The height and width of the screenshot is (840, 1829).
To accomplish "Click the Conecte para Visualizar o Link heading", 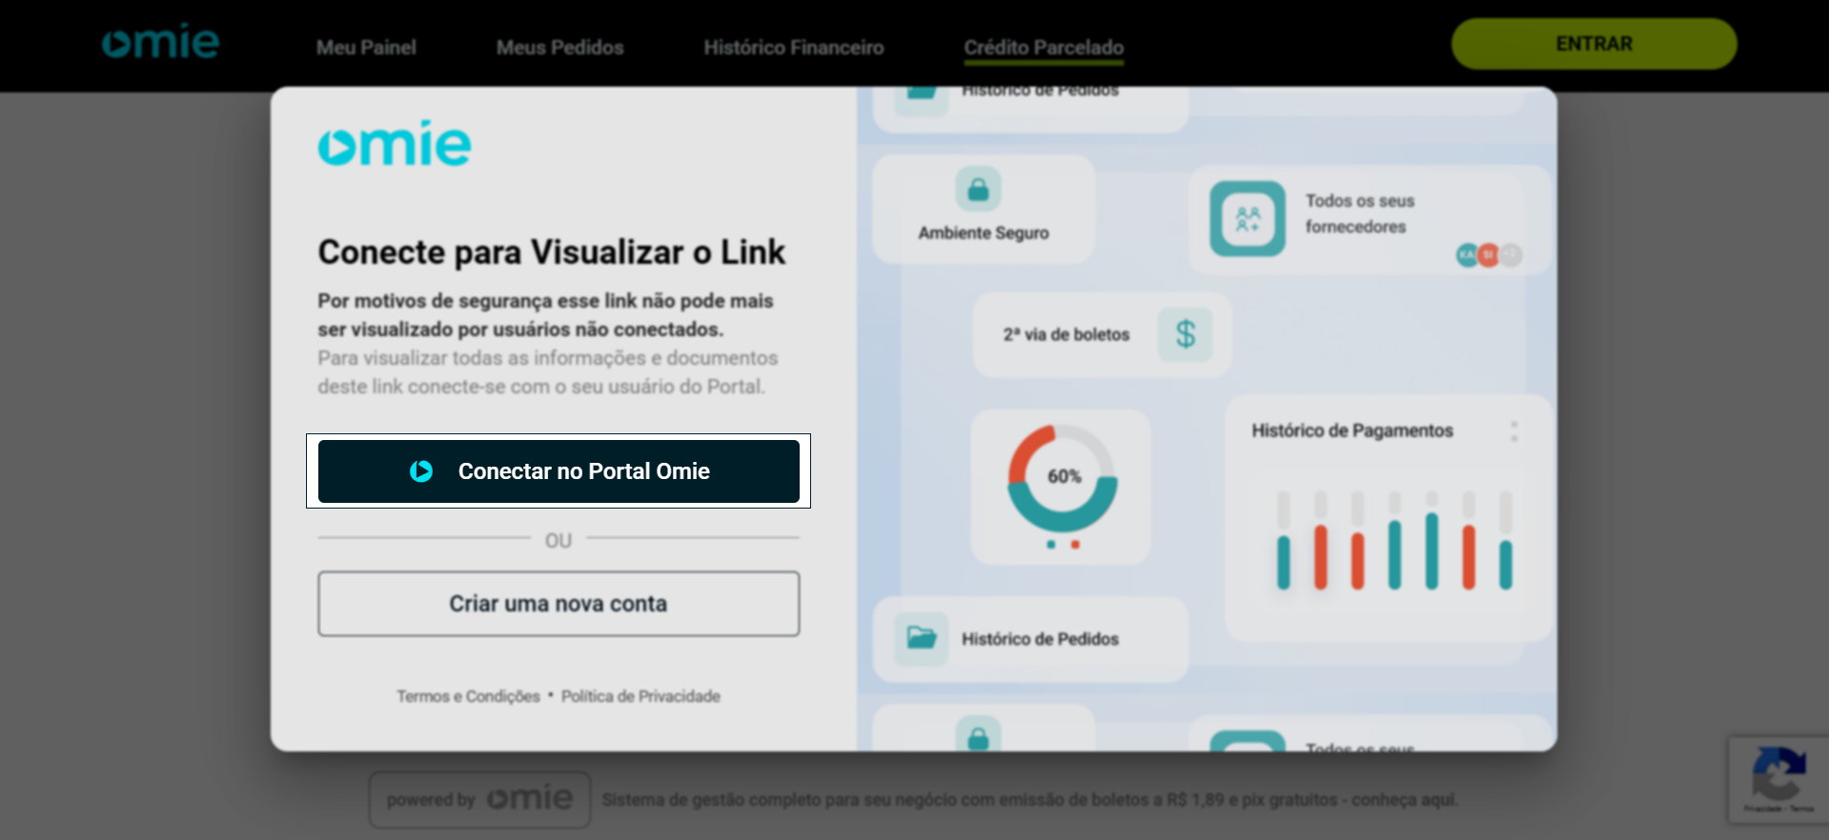I will [x=551, y=252].
